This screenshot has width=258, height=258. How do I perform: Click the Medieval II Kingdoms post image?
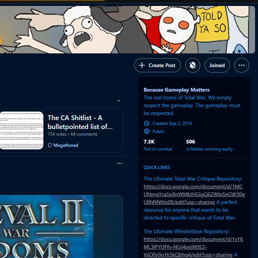[x=47, y=226]
